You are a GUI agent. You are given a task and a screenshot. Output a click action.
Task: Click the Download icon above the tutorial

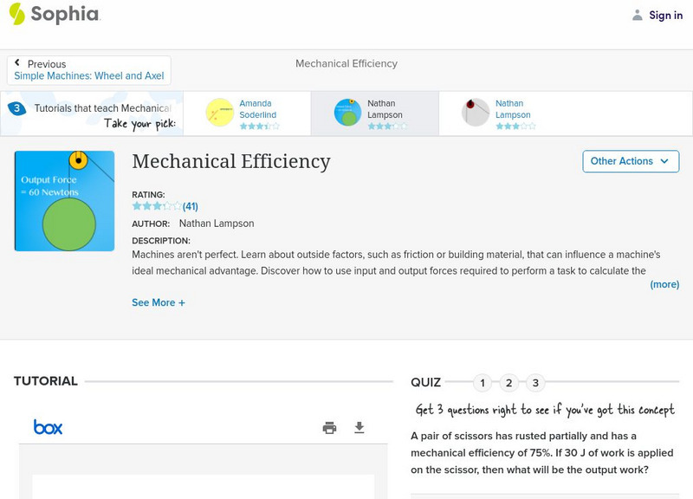[x=358, y=427]
